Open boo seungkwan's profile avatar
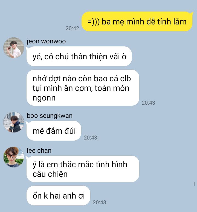Screen dimensions: 197x212 (x=14, y=122)
